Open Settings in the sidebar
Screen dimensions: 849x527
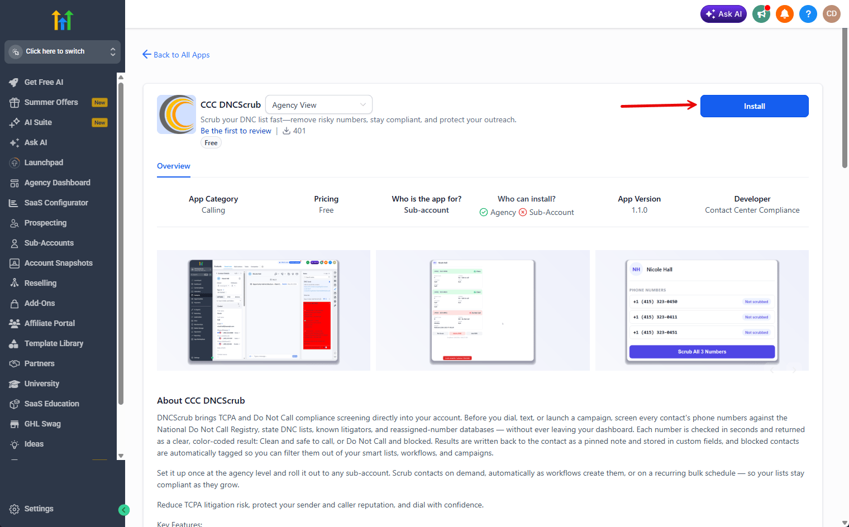(x=39, y=509)
